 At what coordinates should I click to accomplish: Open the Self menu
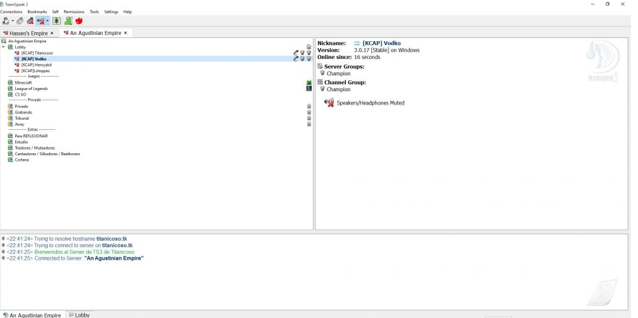pyautogui.click(x=55, y=12)
